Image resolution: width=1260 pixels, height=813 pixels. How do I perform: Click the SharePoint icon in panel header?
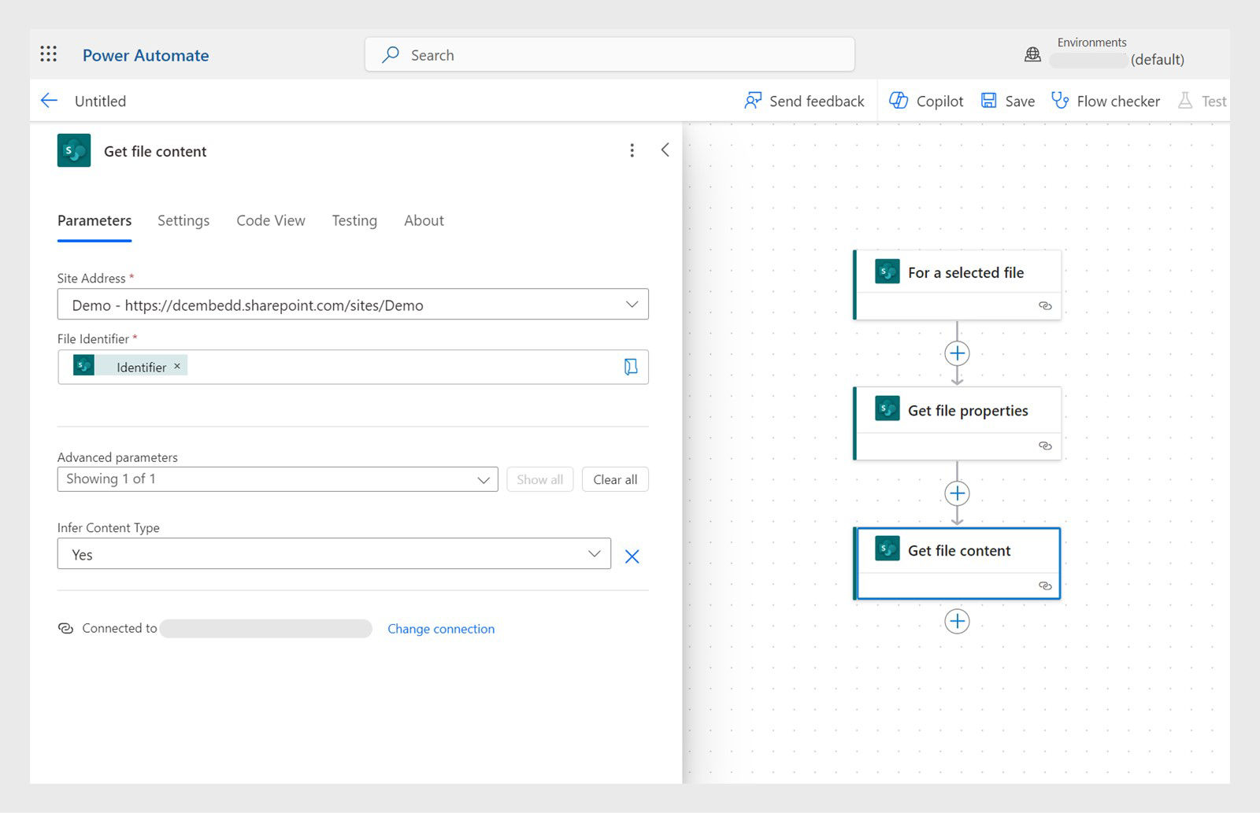pyautogui.click(x=74, y=150)
